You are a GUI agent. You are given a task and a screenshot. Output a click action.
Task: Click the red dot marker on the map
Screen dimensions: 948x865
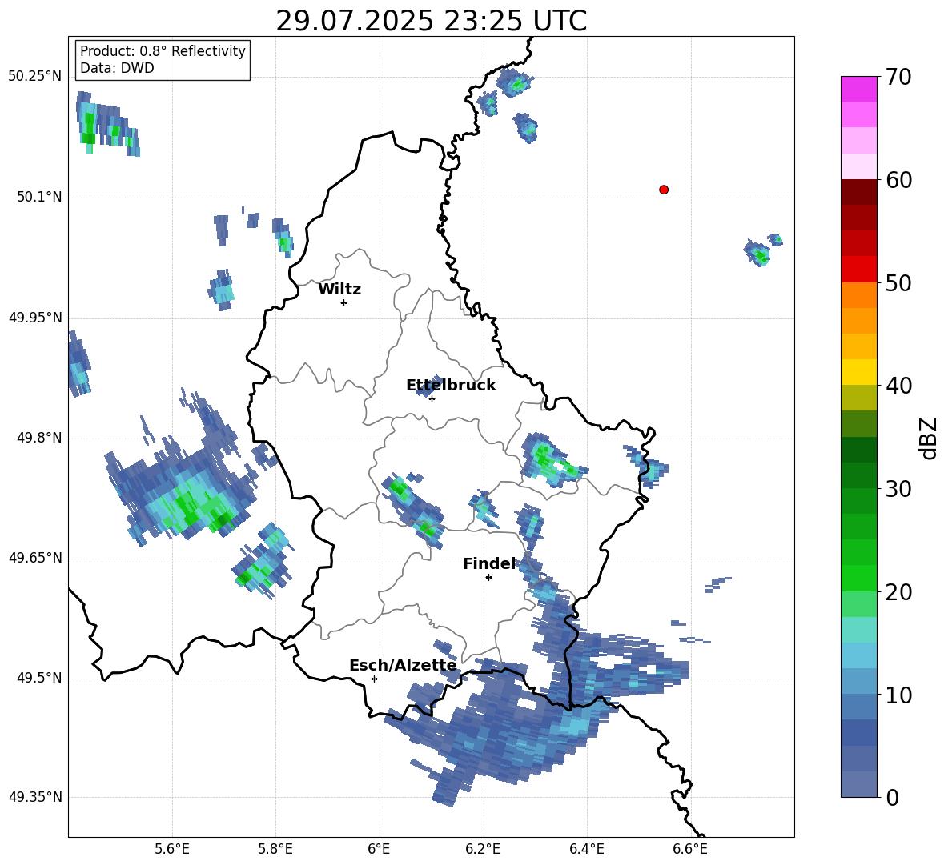pos(663,190)
